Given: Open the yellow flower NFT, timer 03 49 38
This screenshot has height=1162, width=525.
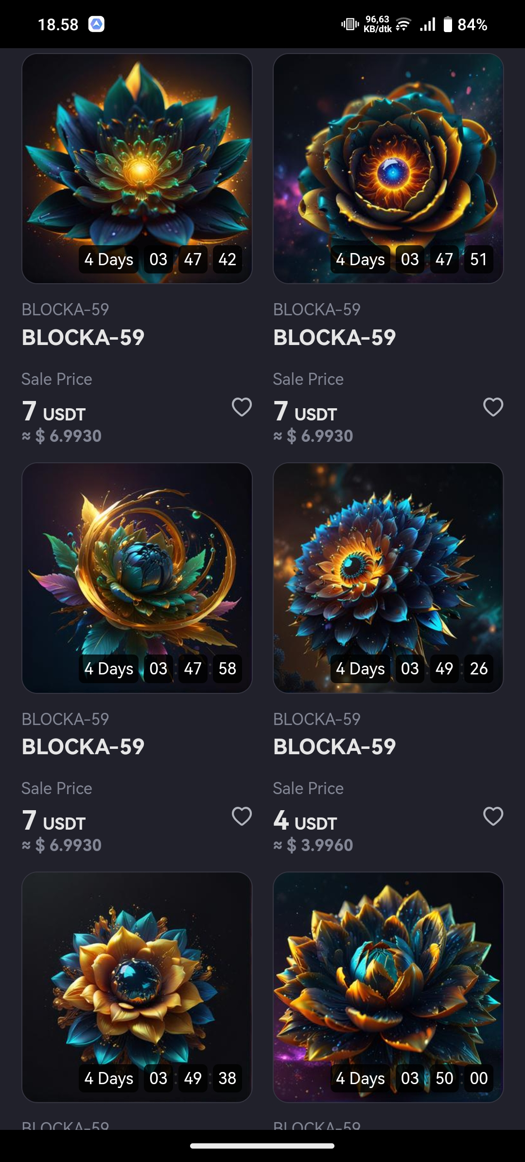Looking at the screenshot, I should click(x=137, y=987).
